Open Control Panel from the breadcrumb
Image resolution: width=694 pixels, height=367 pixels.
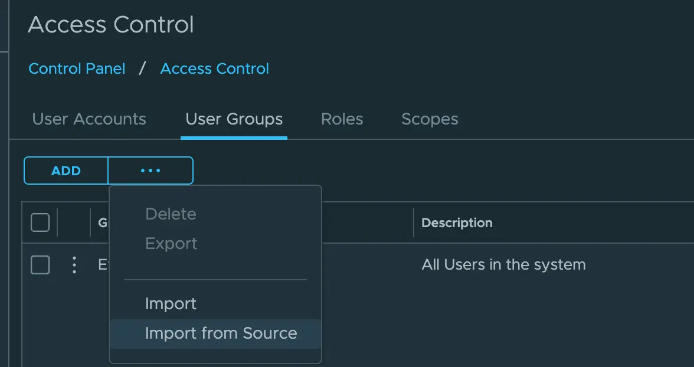(x=77, y=68)
